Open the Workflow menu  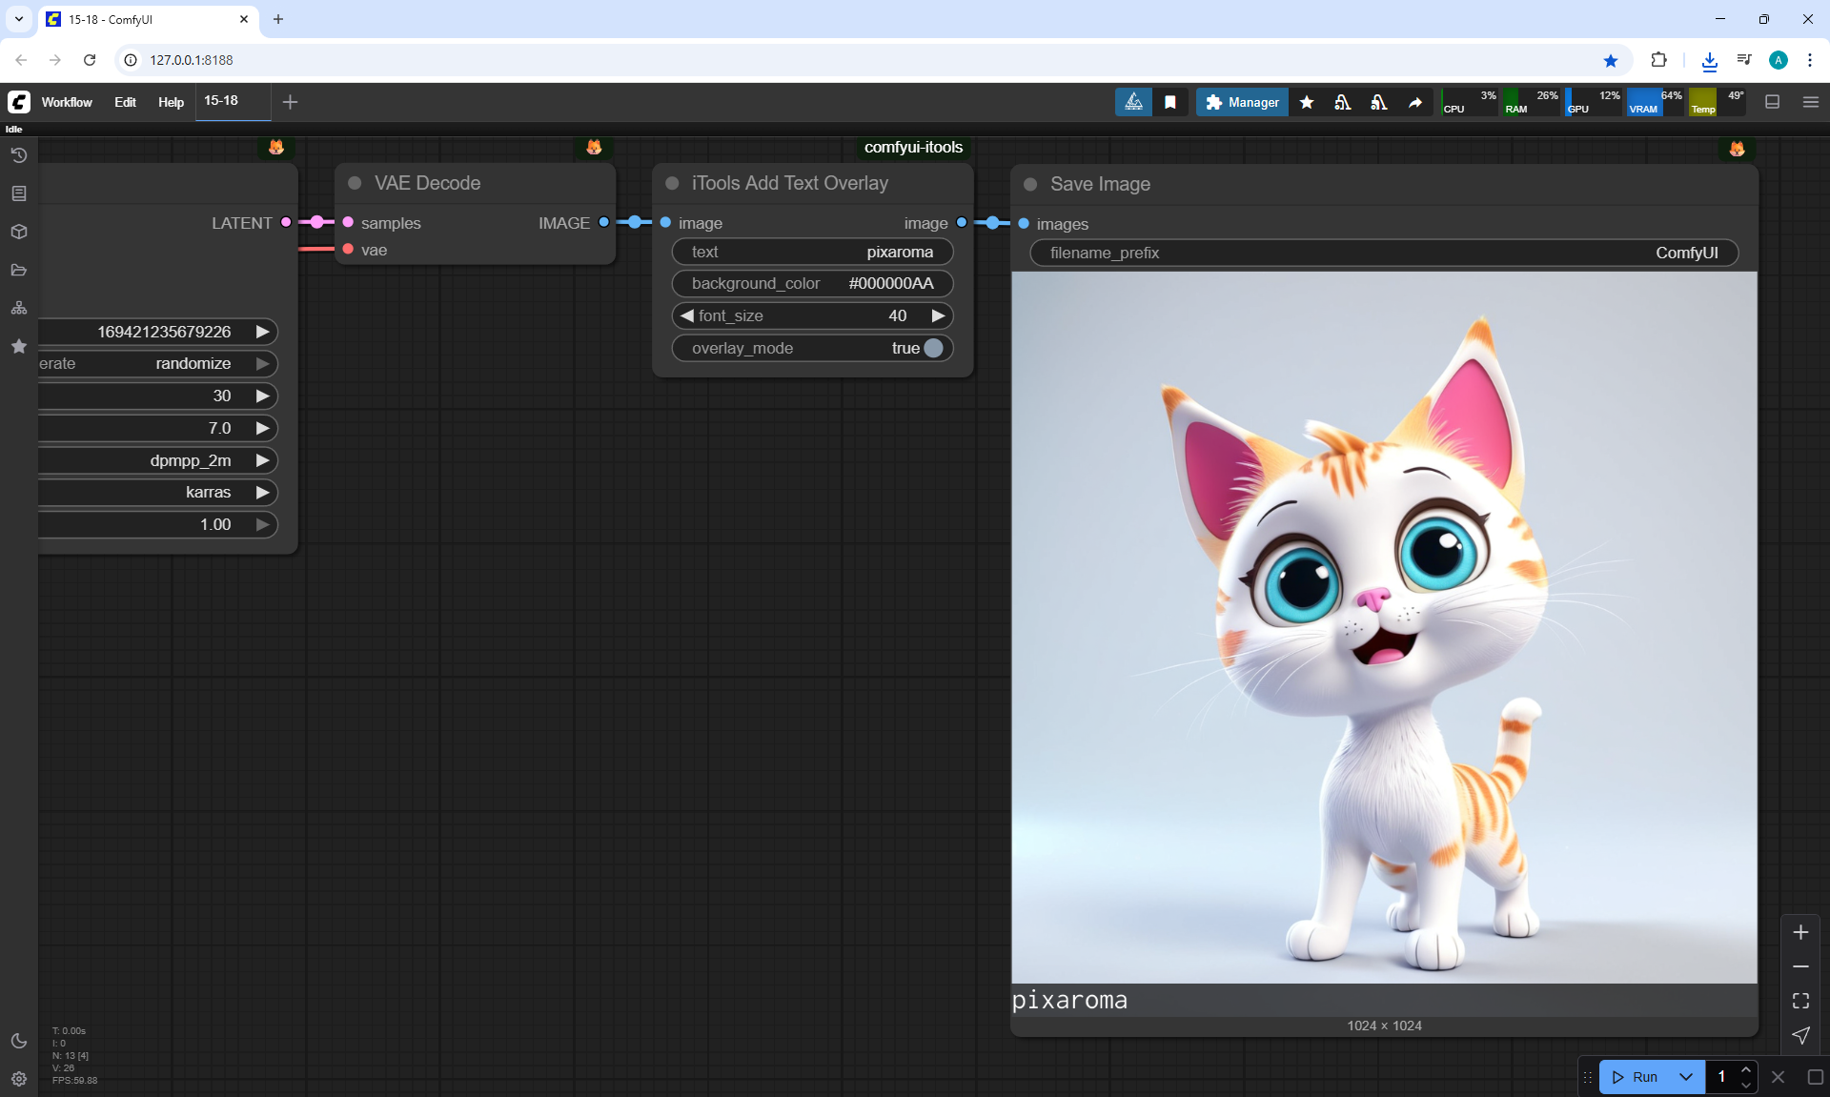pos(67,102)
